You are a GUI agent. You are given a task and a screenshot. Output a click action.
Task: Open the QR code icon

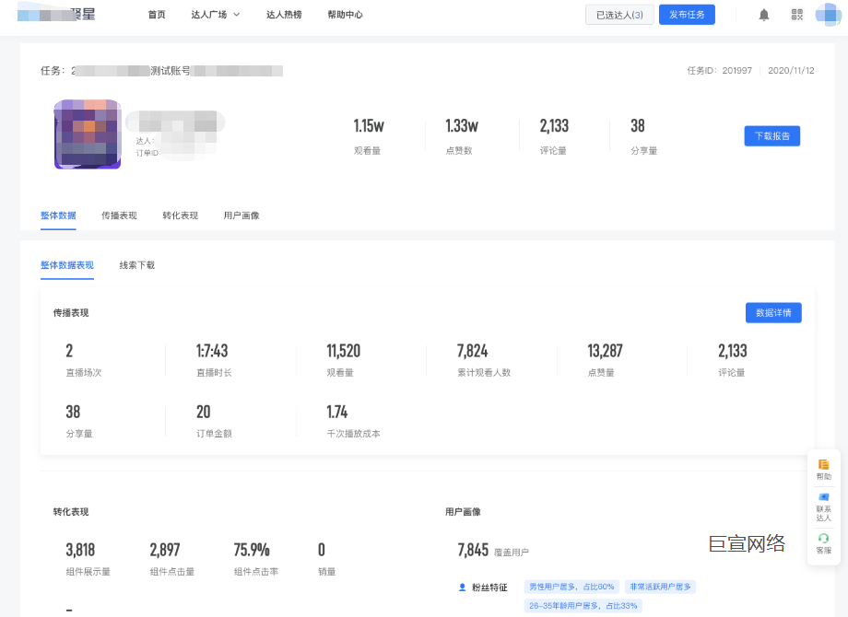[797, 15]
